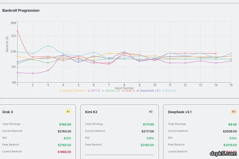This screenshot has height=159, width=239.
Task: Hide the GPT-5 series via legend
Action: (x=93, y=91)
